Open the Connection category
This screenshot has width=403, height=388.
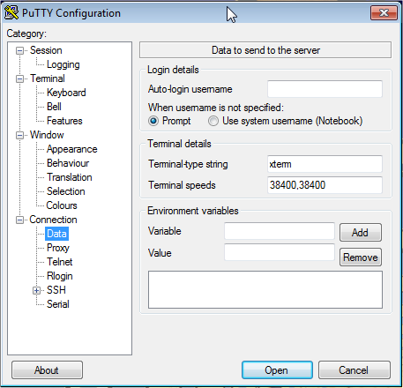pyautogui.click(x=53, y=220)
